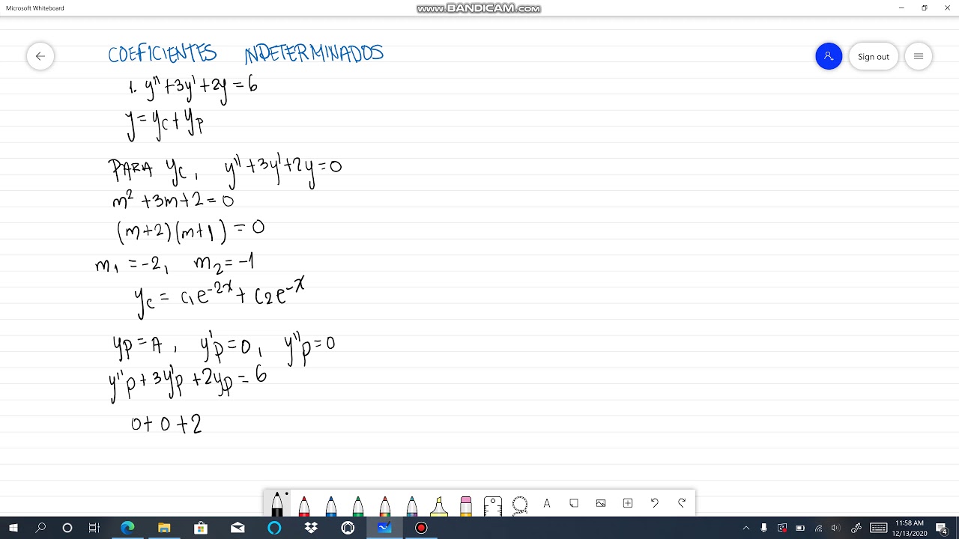Insert a sticky note

[574, 503]
